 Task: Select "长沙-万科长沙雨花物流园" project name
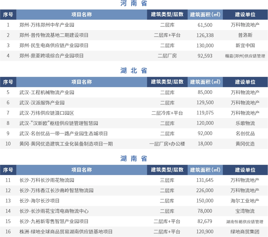click(47, 180)
